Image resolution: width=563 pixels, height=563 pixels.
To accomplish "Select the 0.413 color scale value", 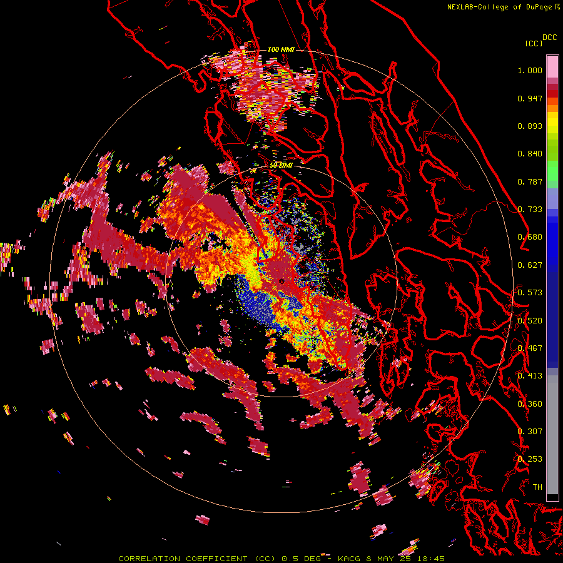I will (530, 376).
